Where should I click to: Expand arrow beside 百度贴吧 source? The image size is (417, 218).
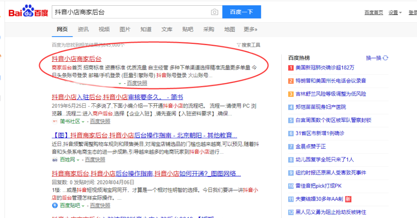pos(83,206)
